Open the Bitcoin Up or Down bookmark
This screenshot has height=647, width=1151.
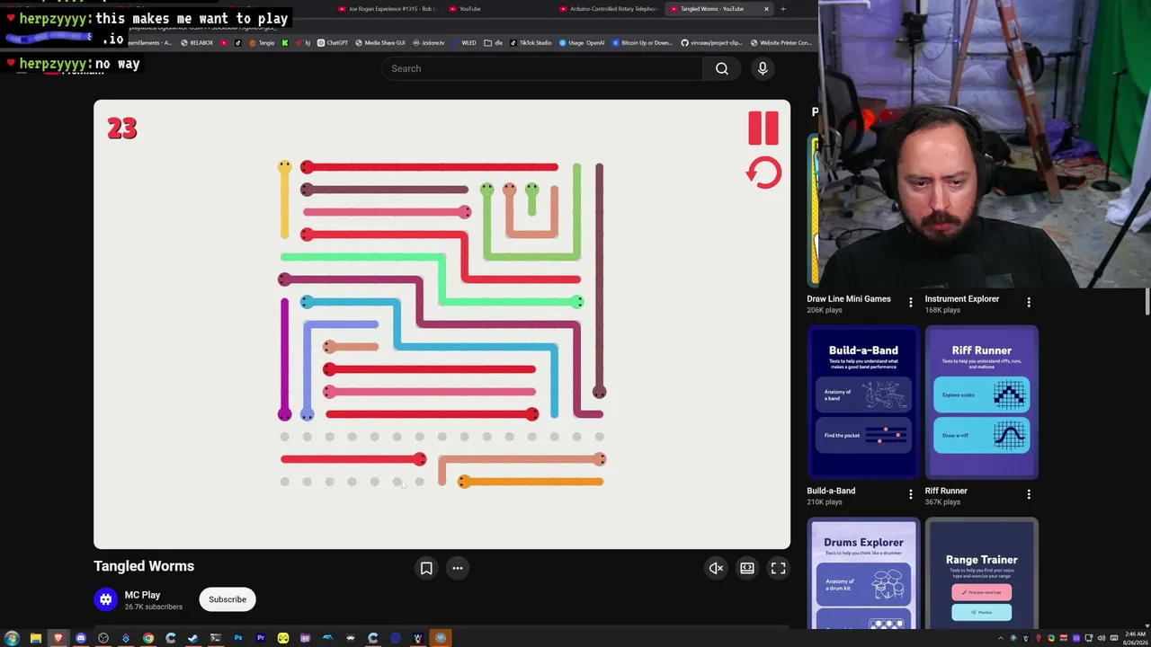(x=642, y=42)
